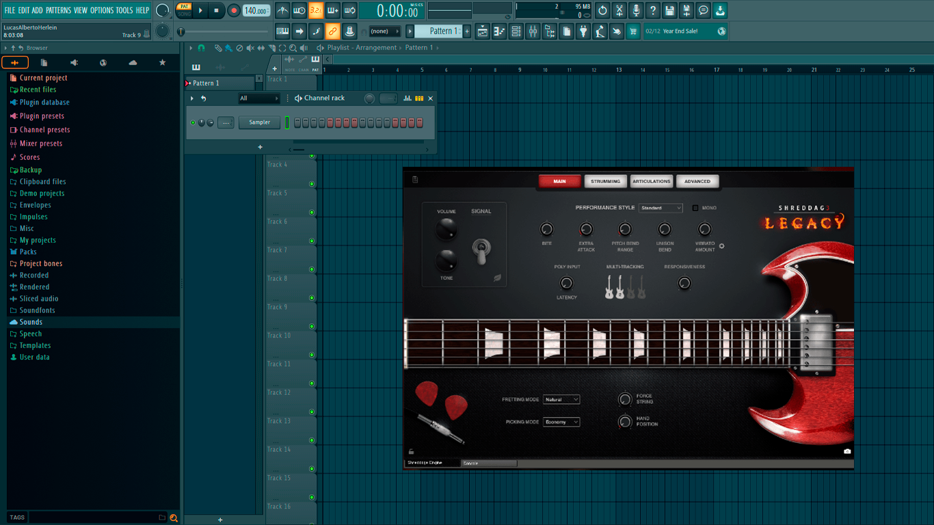Open the plugin picker plug icon

[x=583, y=31]
